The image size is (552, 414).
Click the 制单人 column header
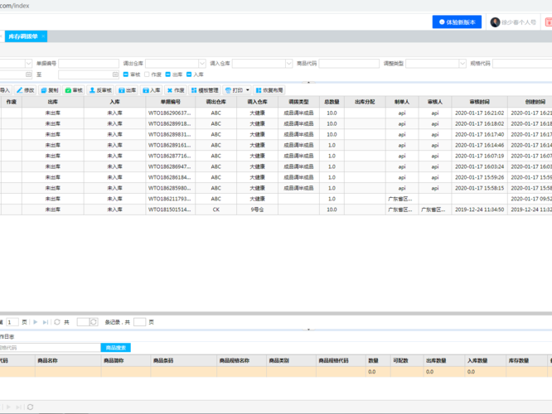[402, 102]
